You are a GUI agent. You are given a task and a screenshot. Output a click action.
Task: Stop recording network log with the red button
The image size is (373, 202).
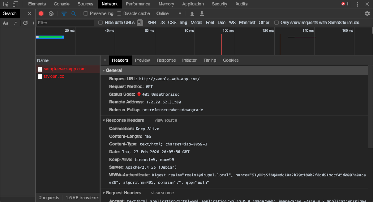41,13
